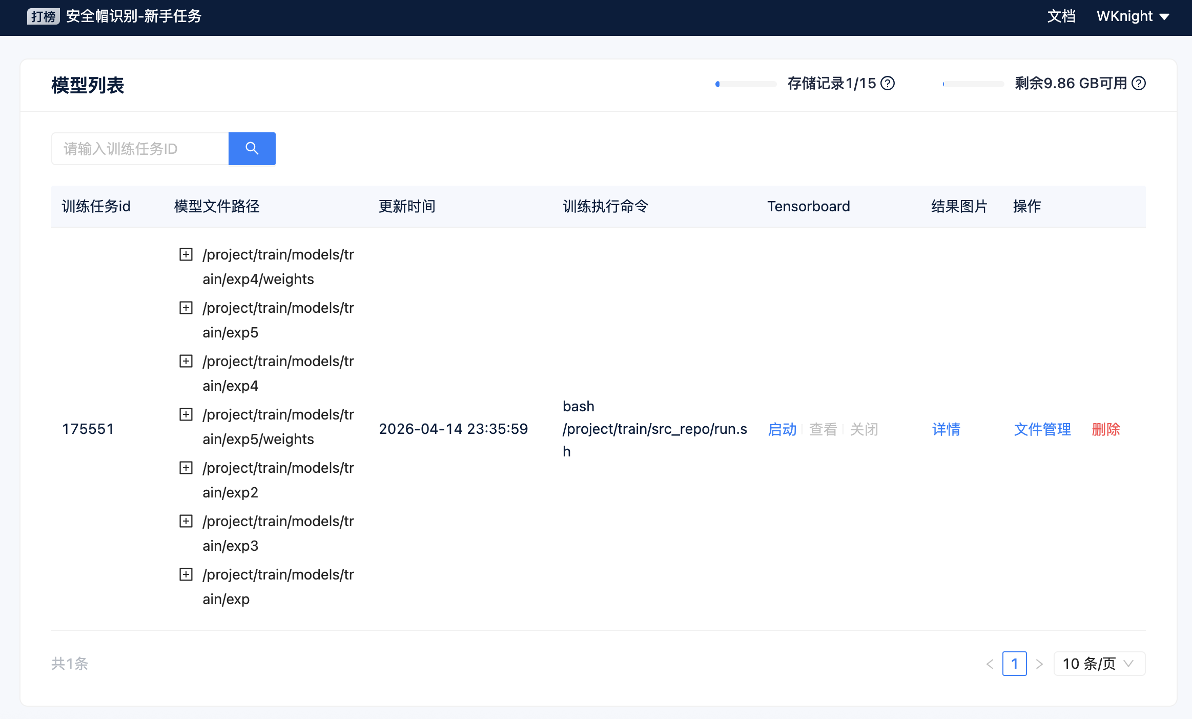Click the training task ID search field
The width and height of the screenshot is (1192, 719).
(139, 148)
